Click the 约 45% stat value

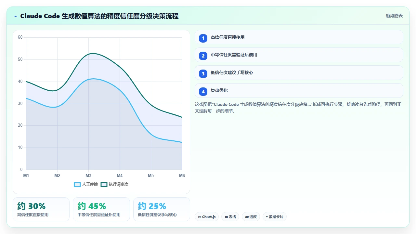(92, 206)
